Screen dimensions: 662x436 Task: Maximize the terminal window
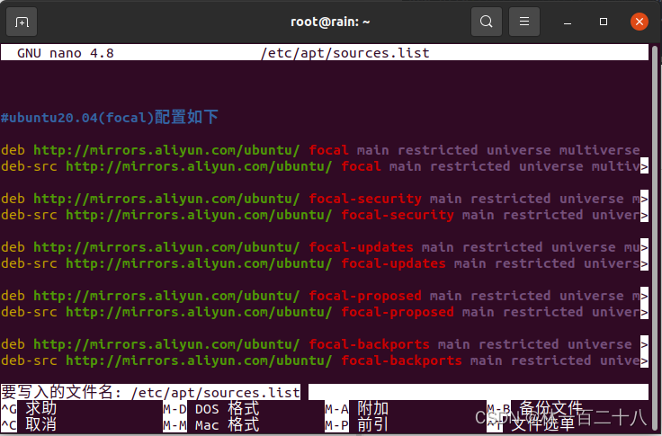(604, 22)
